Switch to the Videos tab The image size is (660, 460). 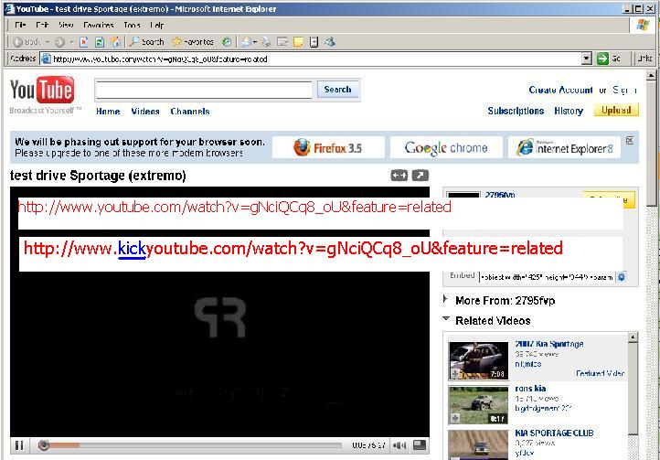pyautogui.click(x=144, y=112)
